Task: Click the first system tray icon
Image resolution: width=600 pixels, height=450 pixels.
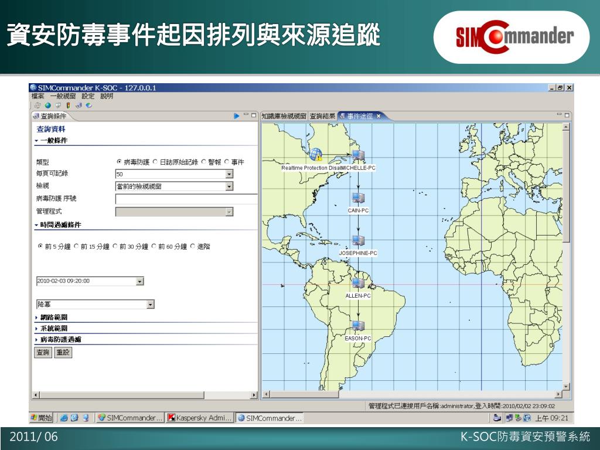Action: 497,418
